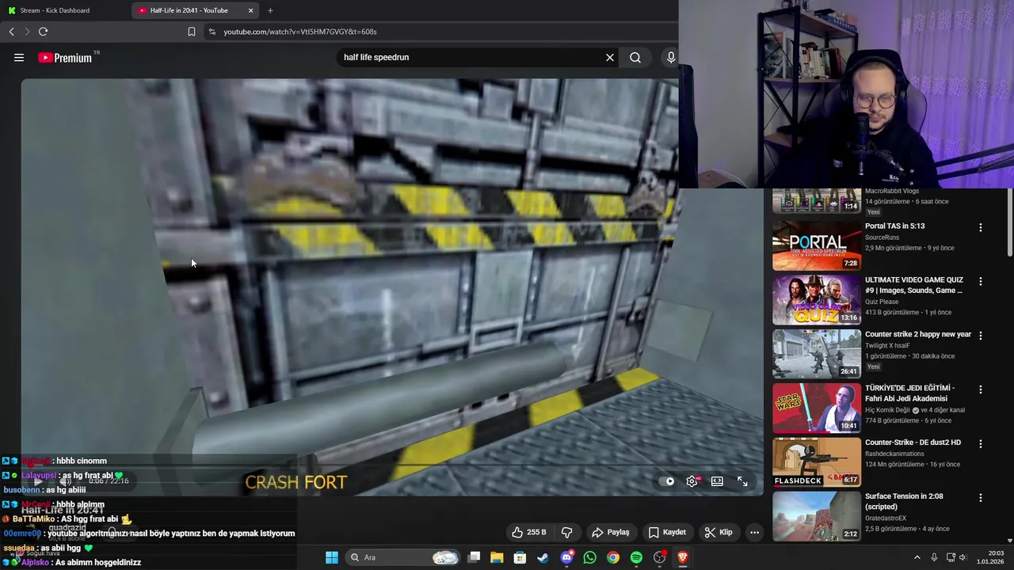
Task: Open GratedastroEX channel name
Action: click(x=886, y=519)
